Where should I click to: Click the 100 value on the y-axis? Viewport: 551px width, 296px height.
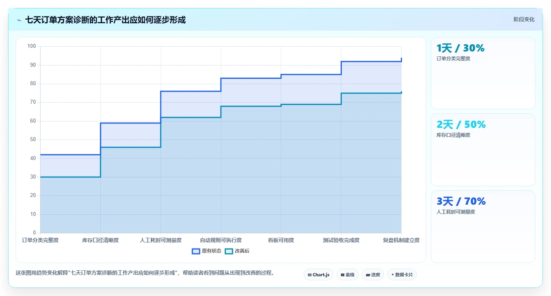click(x=32, y=46)
